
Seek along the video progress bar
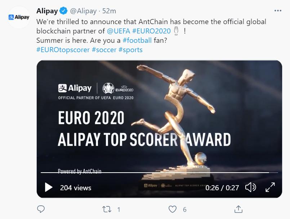pos(155,173)
